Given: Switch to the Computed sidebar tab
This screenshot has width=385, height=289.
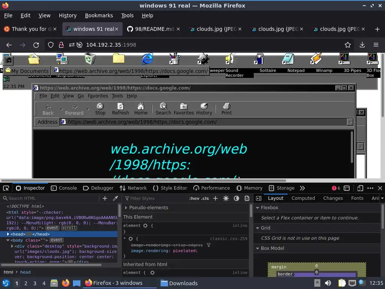Looking at the screenshot, I should [x=303, y=198].
